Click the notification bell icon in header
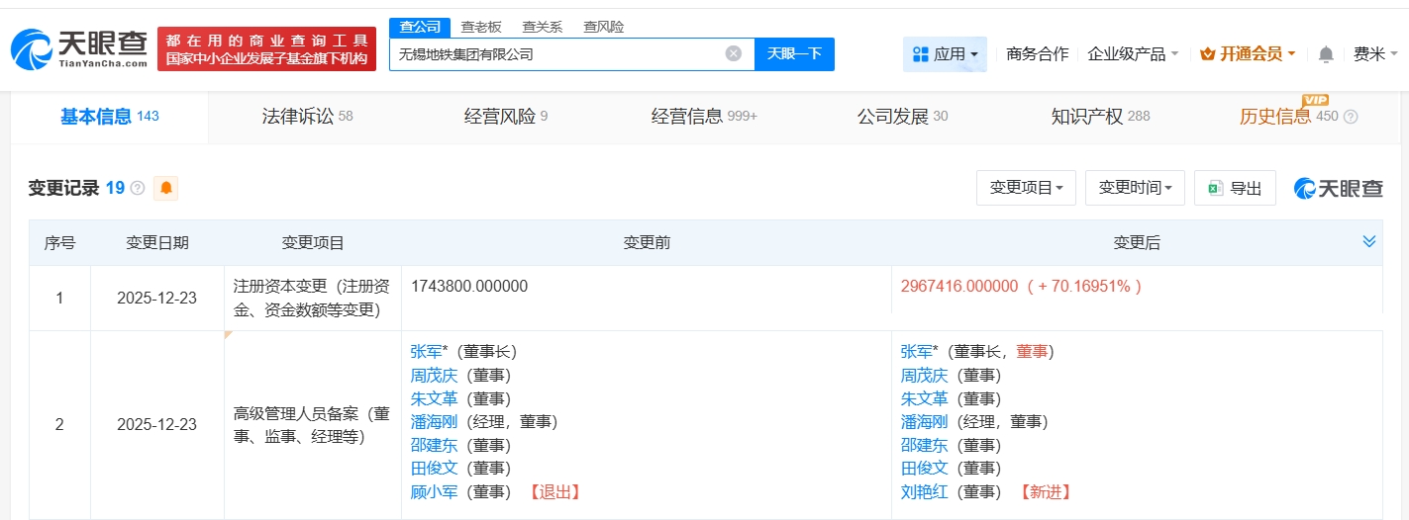Screen dimensions: 1409x520 click(x=1326, y=54)
